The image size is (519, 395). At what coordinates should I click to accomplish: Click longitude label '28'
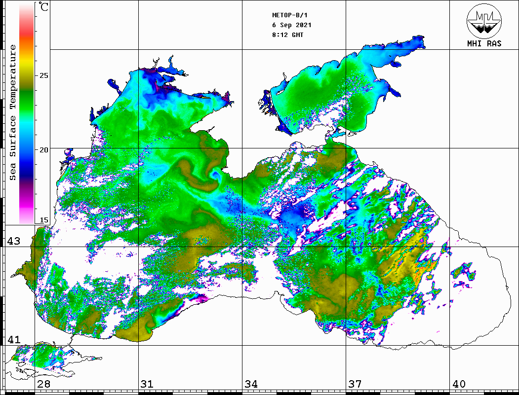point(43,384)
